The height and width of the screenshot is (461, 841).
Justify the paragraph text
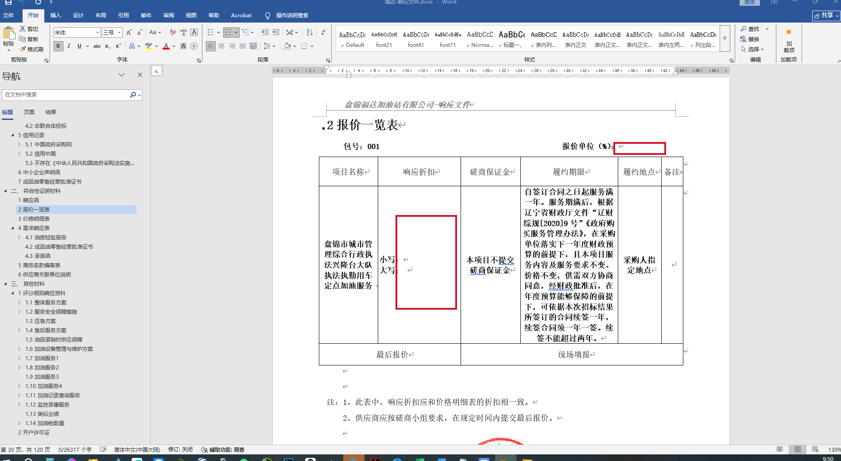(x=243, y=46)
